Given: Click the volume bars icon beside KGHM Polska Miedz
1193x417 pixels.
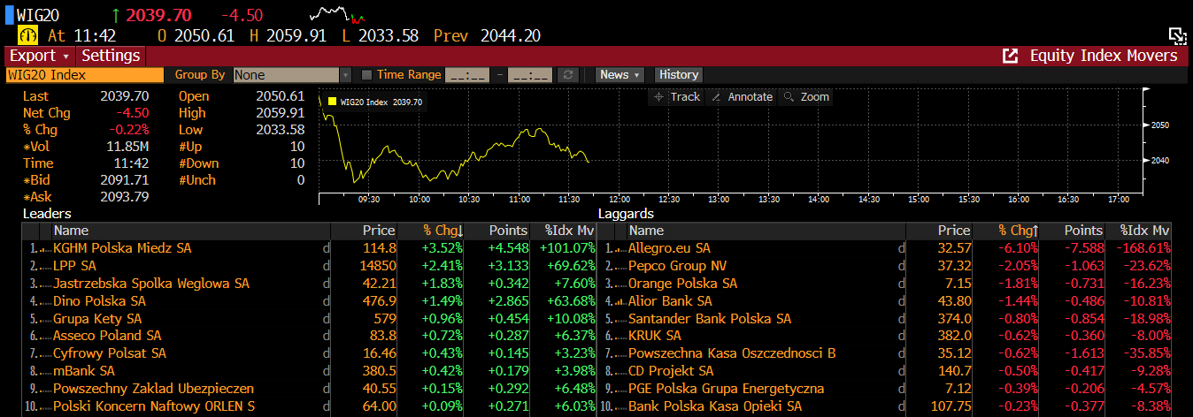Looking at the screenshot, I should pyautogui.click(x=46, y=249).
